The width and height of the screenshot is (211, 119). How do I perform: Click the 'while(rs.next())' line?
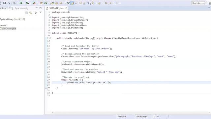(72, 80)
